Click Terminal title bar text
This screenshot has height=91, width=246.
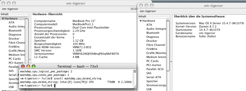click(x=78, y=67)
